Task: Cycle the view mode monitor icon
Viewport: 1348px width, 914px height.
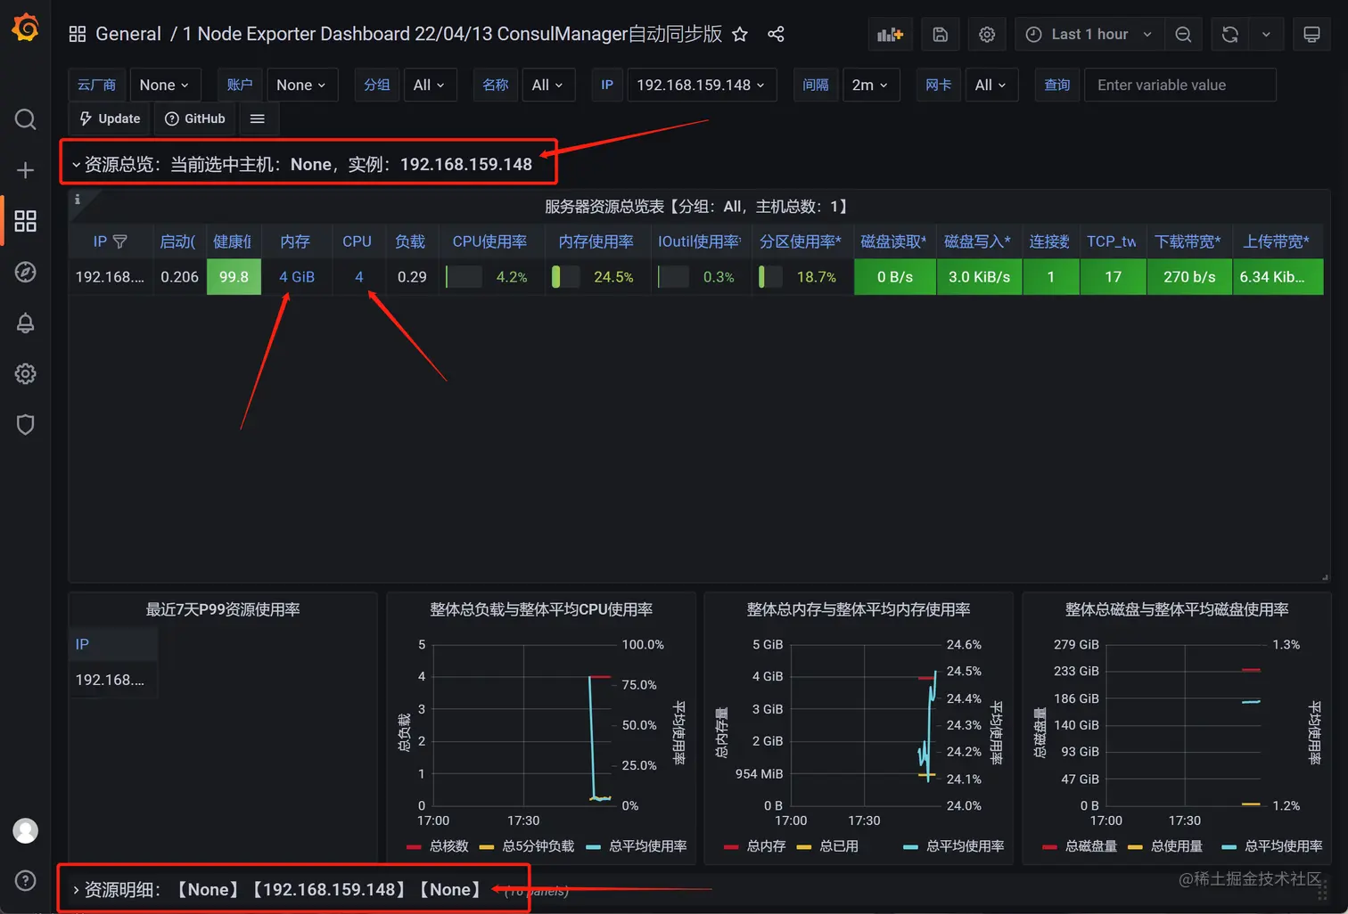Action: tap(1311, 34)
